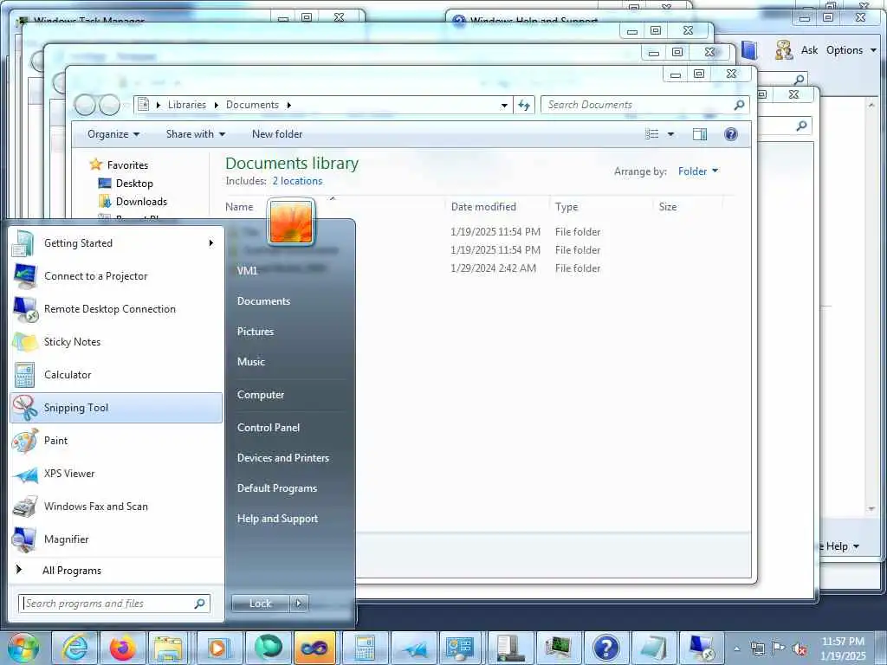The height and width of the screenshot is (665, 887).
Task: Switch to Help and Support taskbar button
Action: (x=606, y=648)
